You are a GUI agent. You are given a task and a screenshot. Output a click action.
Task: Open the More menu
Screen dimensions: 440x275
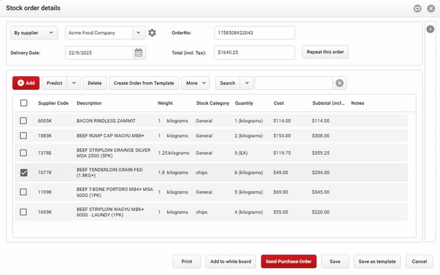click(195, 83)
